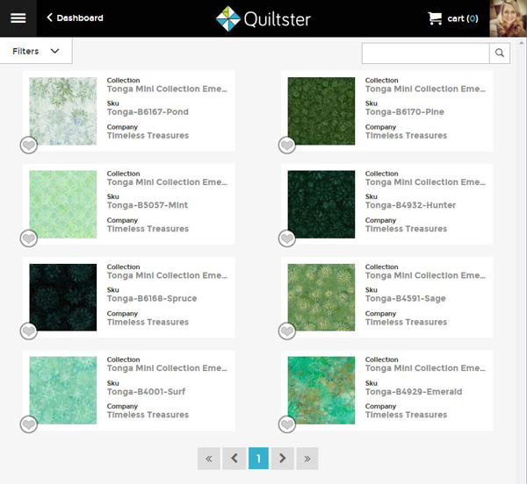Select the Pine fabric swatch

(x=321, y=111)
